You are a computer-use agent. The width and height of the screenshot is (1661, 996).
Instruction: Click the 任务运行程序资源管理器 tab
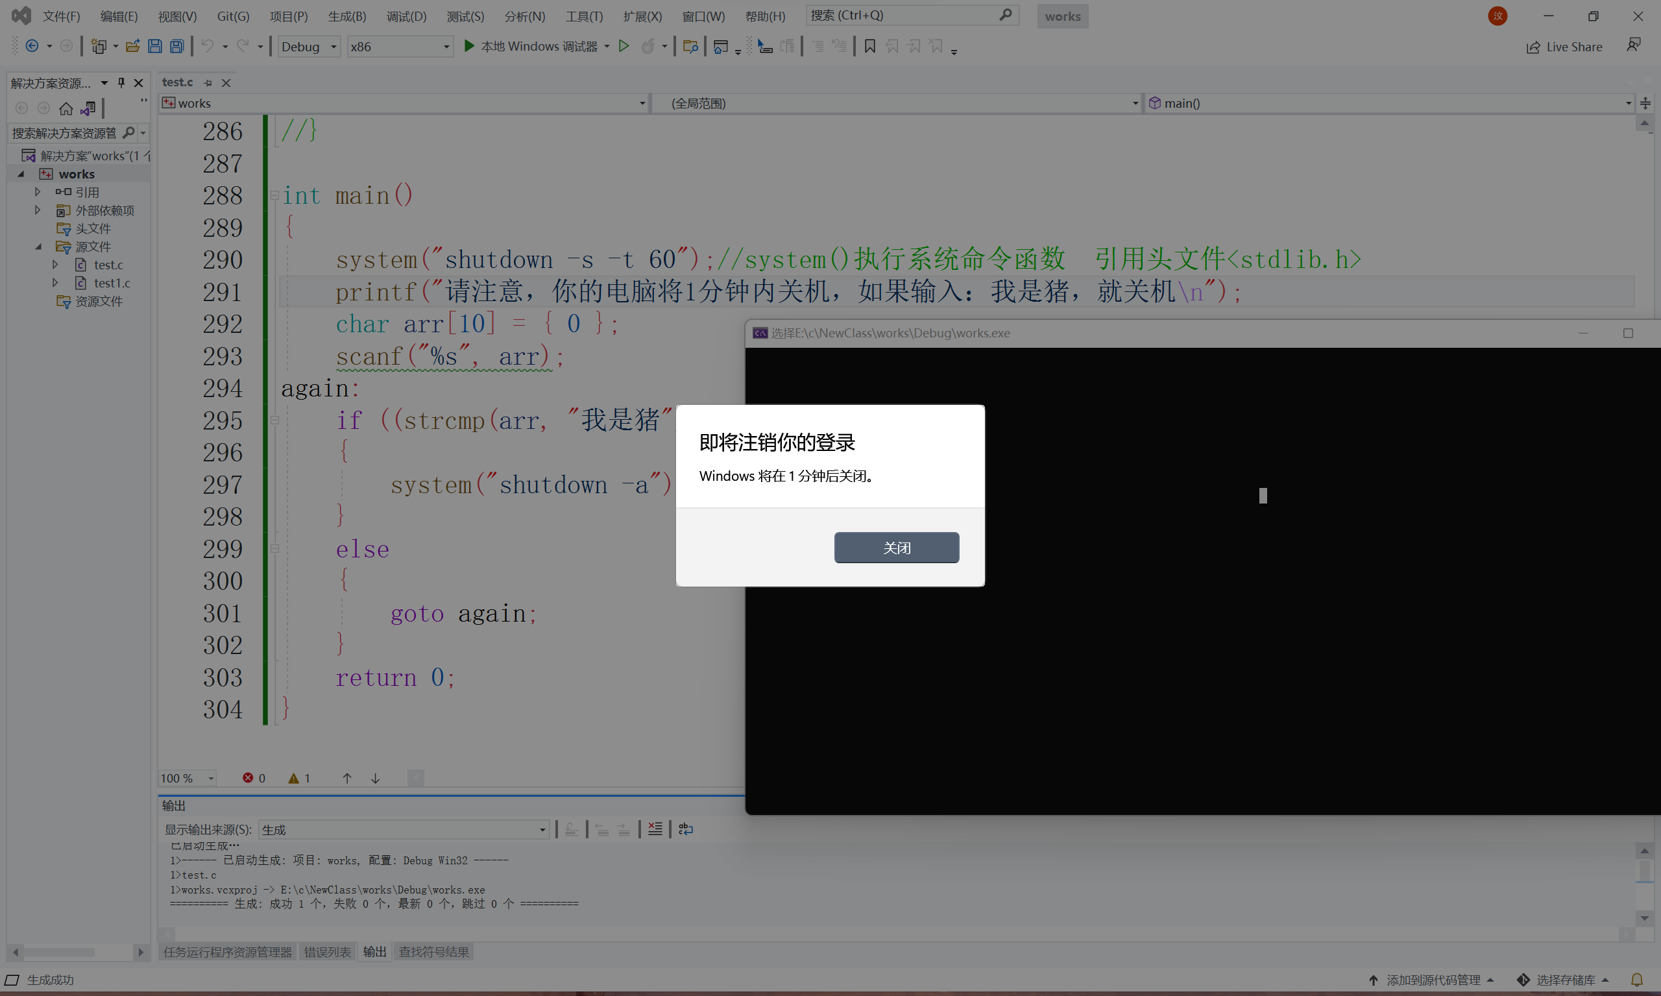[228, 952]
